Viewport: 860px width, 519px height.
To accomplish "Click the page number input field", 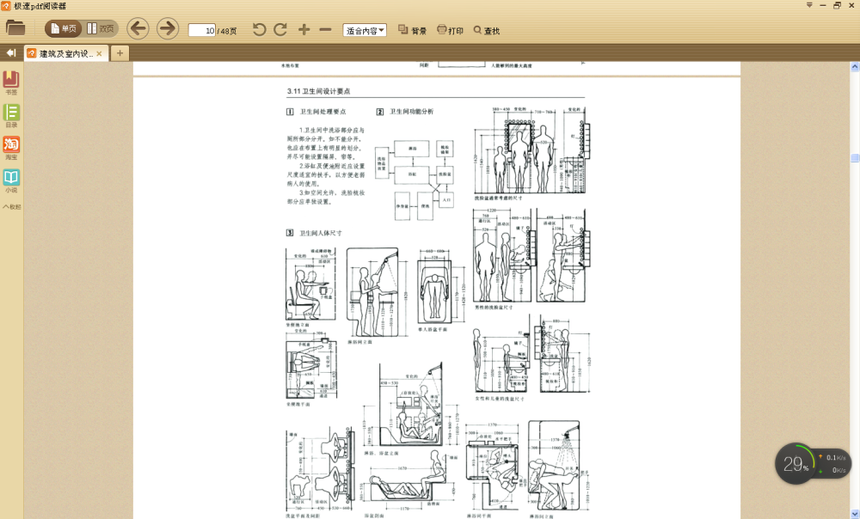I will click(x=202, y=30).
